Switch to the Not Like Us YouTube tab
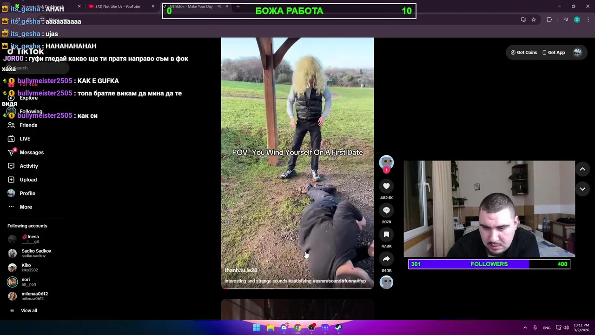The height and width of the screenshot is (335, 595). coord(117,7)
